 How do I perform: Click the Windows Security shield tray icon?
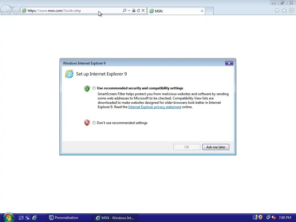[x=260, y=217]
